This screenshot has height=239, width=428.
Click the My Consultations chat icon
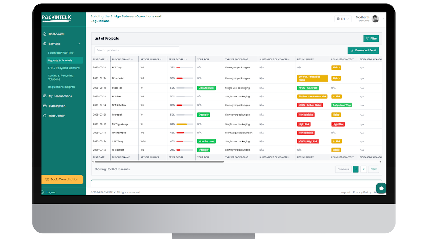45,96
